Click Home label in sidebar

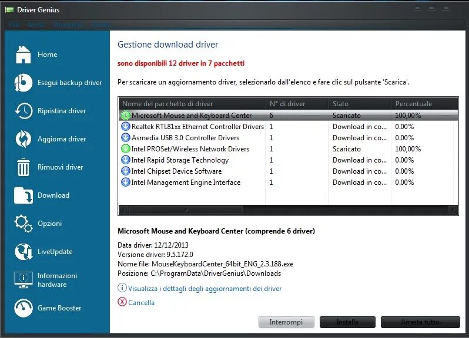tap(47, 55)
